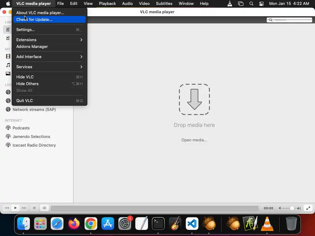Open Settings from the VLC menu

pyautogui.click(x=50, y=30)
